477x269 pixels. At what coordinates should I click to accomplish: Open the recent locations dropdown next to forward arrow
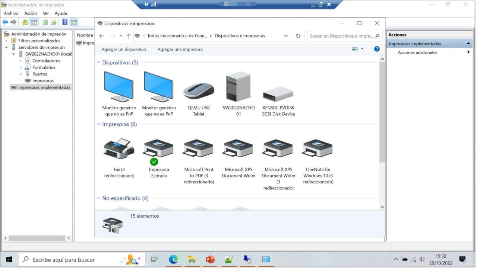[x=121, y=36]
